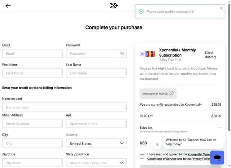Click the City input field
The width and height of the screenshot is (231, 168).
[x=32, y=143]
